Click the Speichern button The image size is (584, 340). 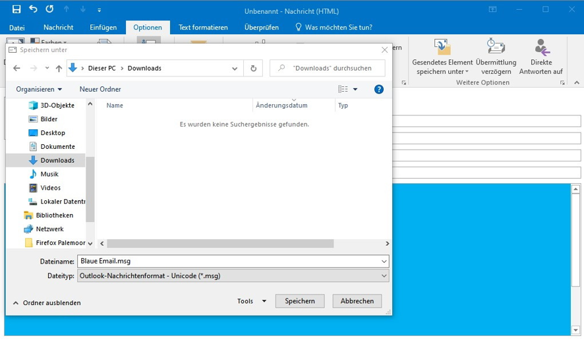point(300,301)
